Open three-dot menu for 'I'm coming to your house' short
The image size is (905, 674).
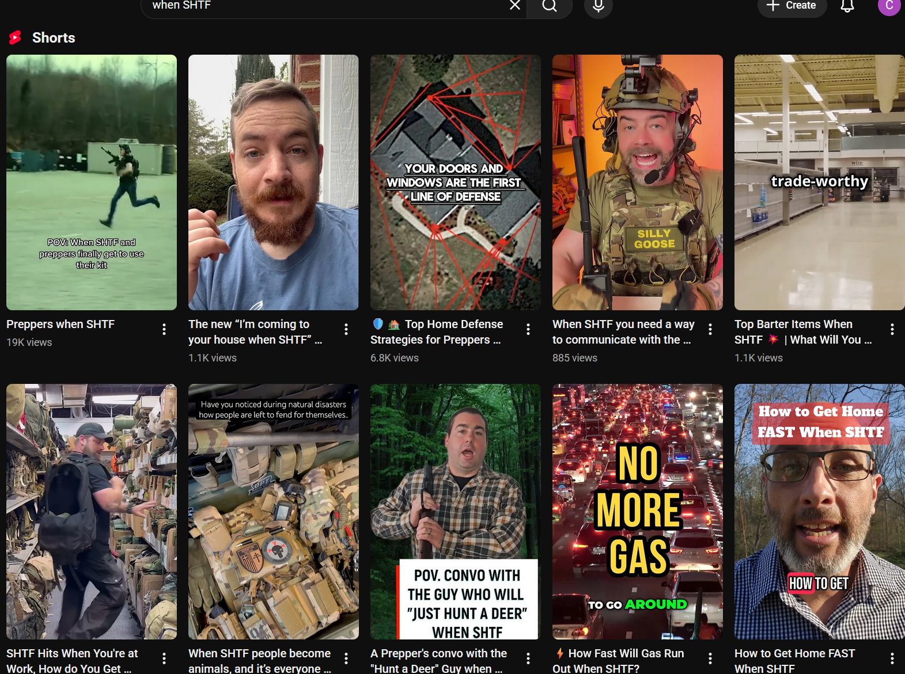[x=346, y=329]
